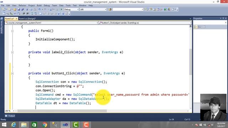The width and height of the screenshot is (228, 128).
Task: Collapse the label2_Click method outline
Action: click(12, 52)
